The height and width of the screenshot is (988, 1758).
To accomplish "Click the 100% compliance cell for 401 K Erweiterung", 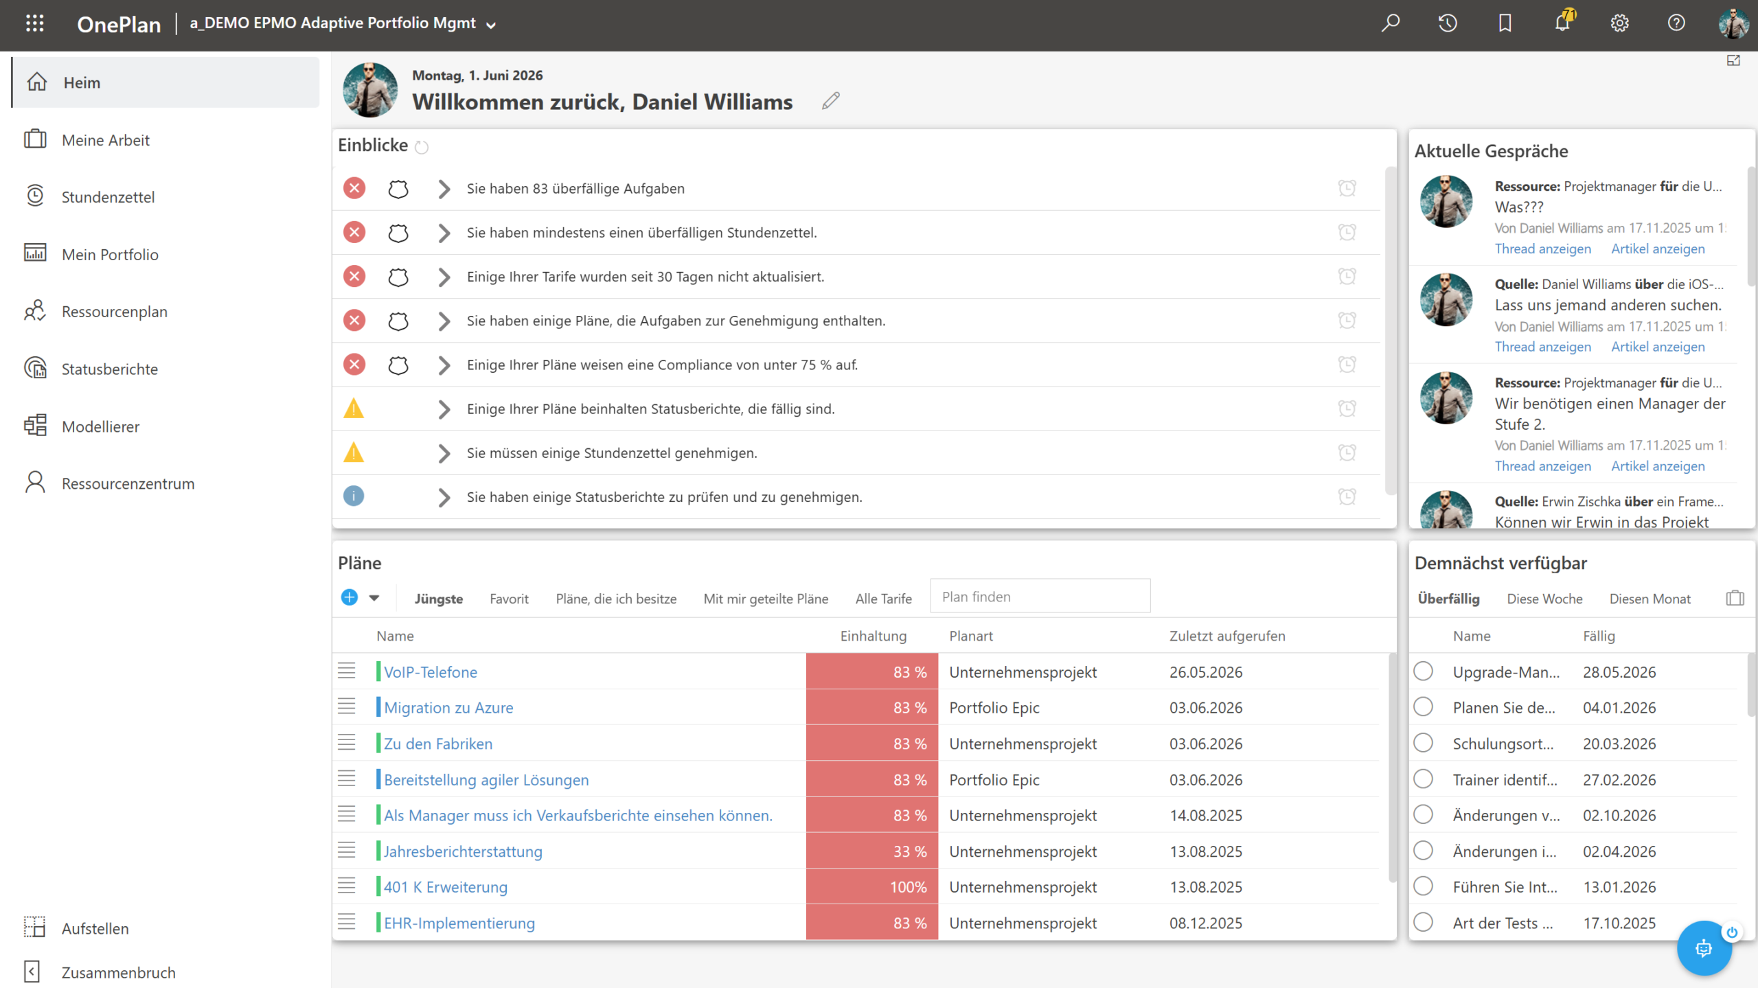I will click(871, 886).
